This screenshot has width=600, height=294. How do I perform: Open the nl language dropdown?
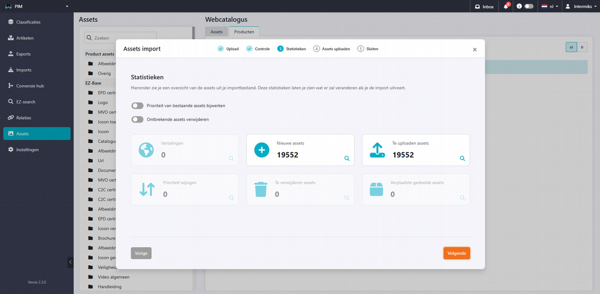(x=550, y=7)
